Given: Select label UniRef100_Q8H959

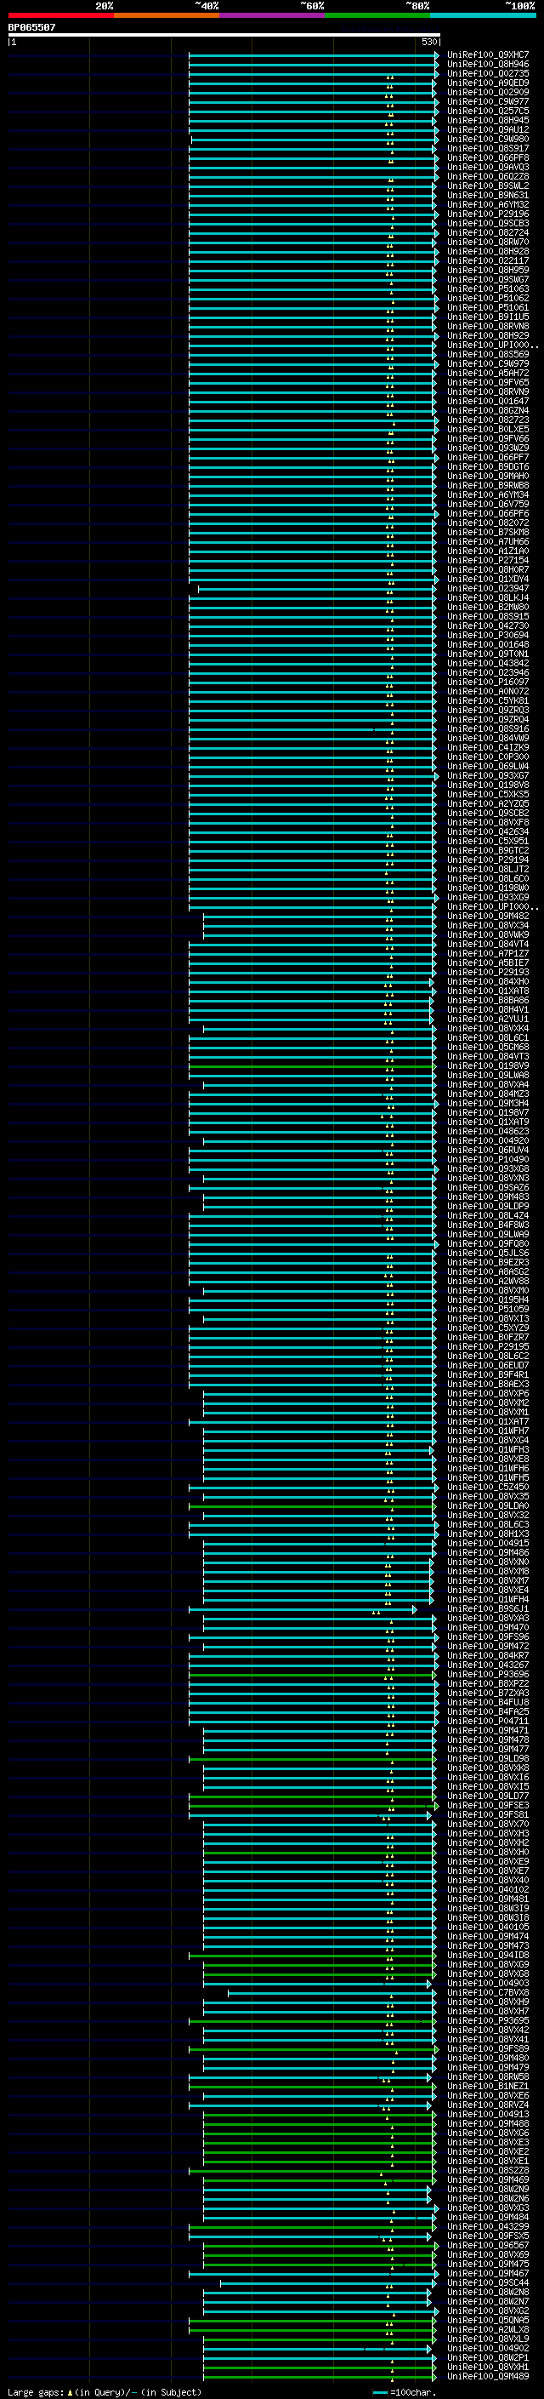Looking at the screenshot, I should [x=488, y=270].
